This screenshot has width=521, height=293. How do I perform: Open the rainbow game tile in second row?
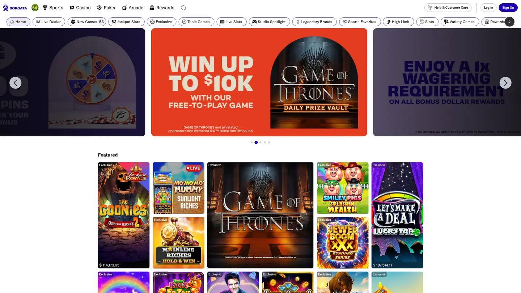point(124,283)
